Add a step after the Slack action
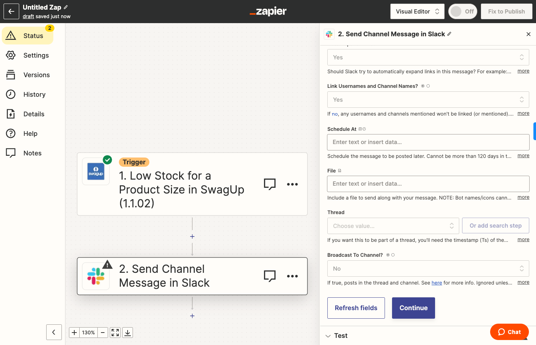Image resolution: width=536 pixels, height=345 pixels. pyautogui.click(x=192, y=316)
